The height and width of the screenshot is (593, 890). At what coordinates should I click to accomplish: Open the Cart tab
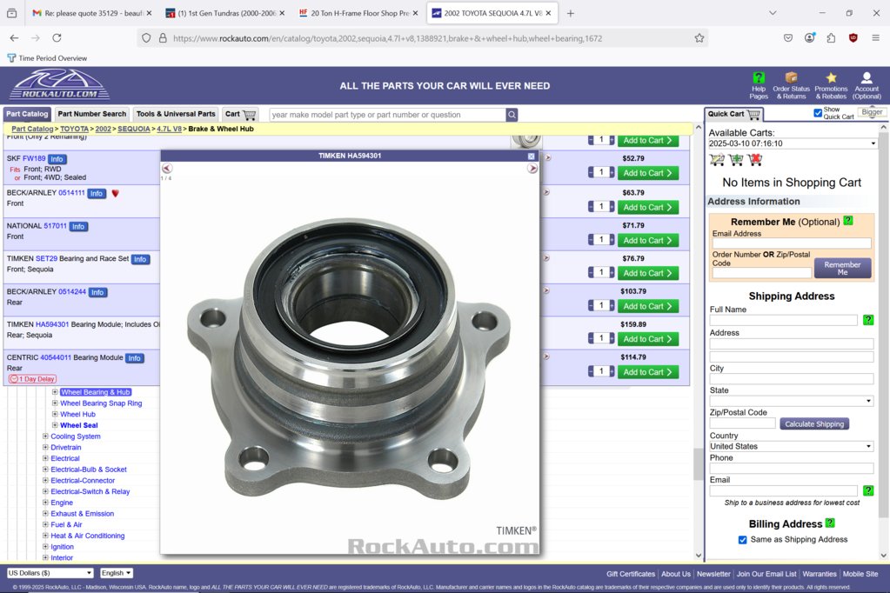coord(240,114)
